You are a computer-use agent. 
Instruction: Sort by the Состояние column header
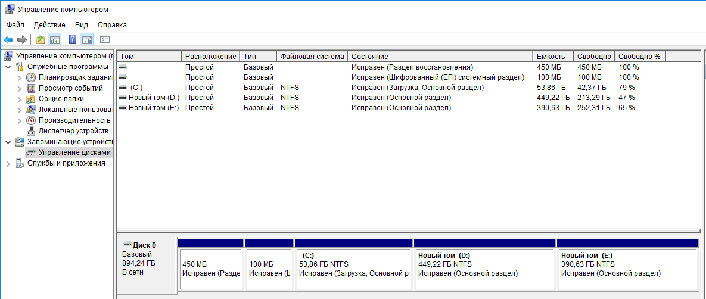pyautogui.click(x=440, y=57)
